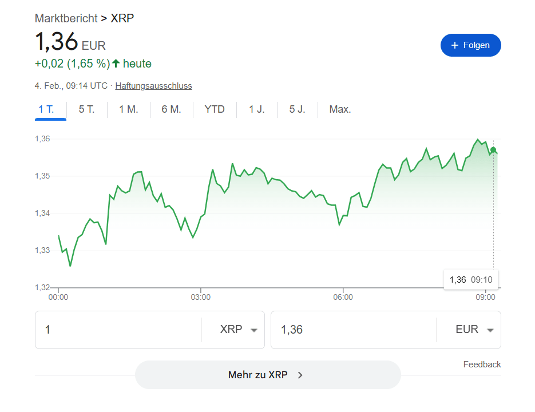Screen dimensions: 535x412
Task: Click the green chart data point marker
Action: click(x=493, y=150)
